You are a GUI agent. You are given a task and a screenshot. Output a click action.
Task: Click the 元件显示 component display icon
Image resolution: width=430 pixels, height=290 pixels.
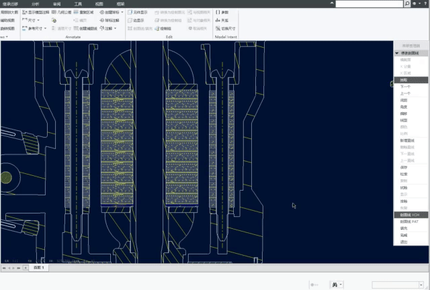click(130, 12)
